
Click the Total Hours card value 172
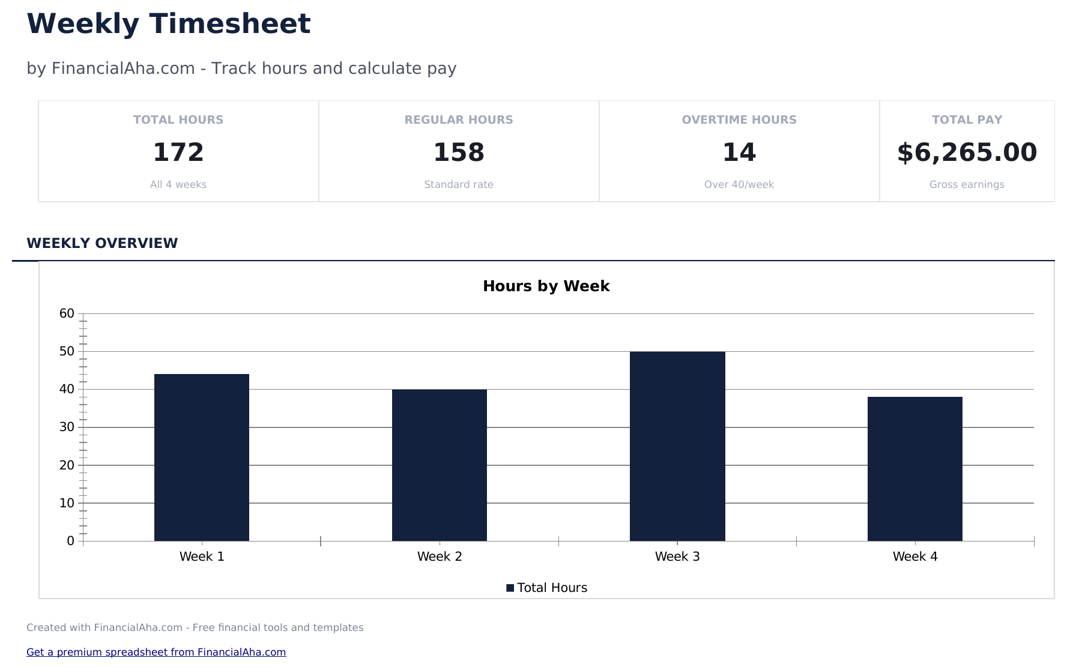tap(178, 152)
